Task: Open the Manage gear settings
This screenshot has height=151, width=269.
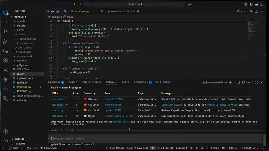Action: pyautogui.click(x=6, y=141)
